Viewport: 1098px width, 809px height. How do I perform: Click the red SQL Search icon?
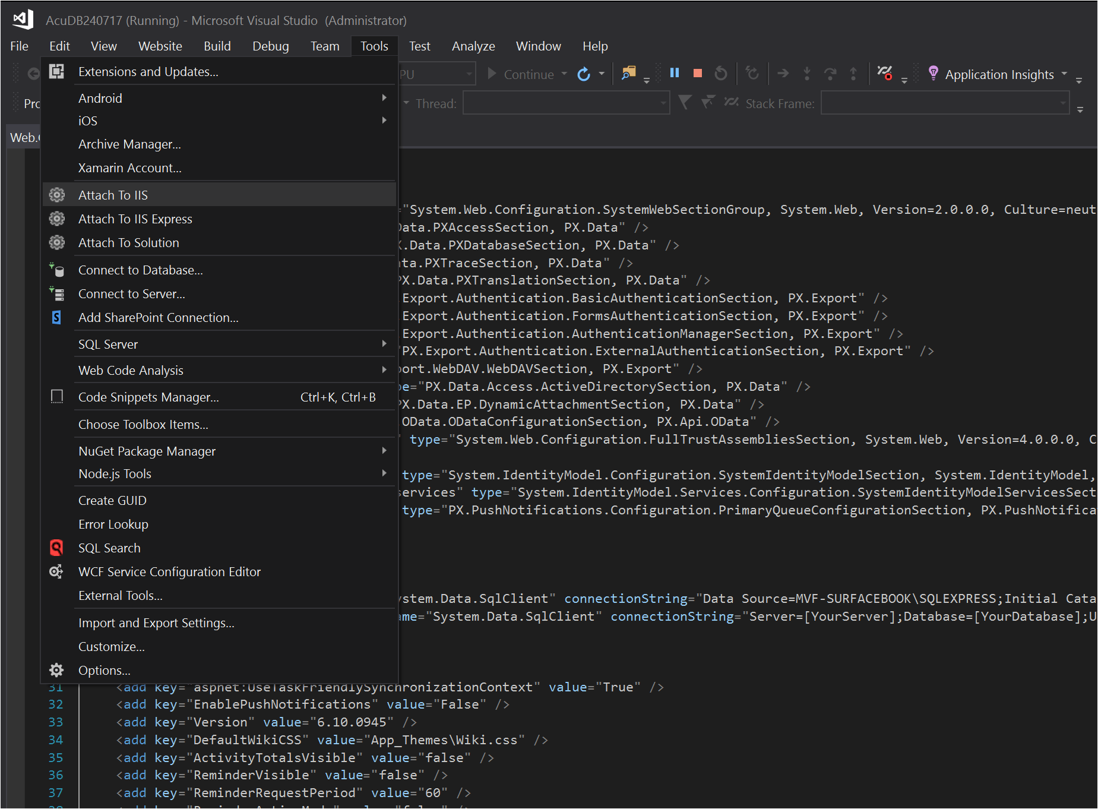(56, 548)
